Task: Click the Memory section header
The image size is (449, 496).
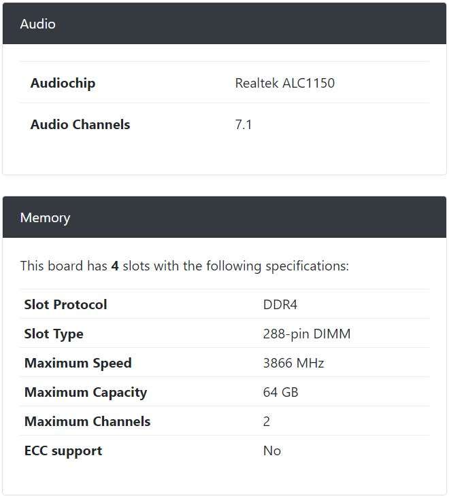Action: pyautogui.click(x=224, y=217)
